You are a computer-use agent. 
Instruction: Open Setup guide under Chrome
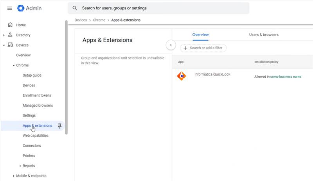[x=32, y=75]
